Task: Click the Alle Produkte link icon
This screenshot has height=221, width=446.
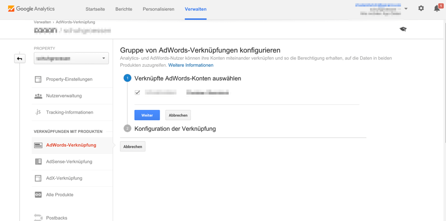Action: (38, 195)
